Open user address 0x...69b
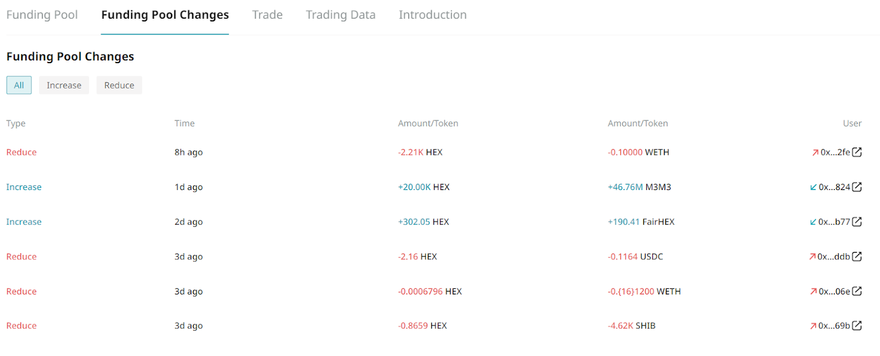 [834, 326]
